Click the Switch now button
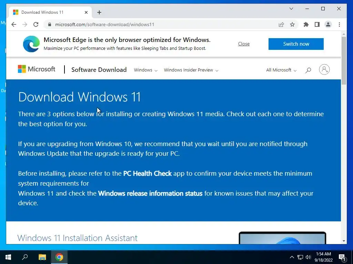 click(296, 44)
